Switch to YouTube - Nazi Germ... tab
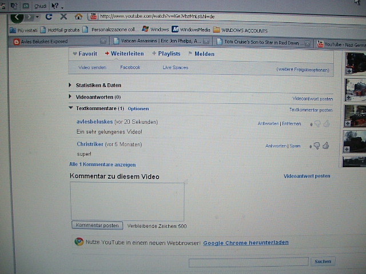 coord(340,45)
